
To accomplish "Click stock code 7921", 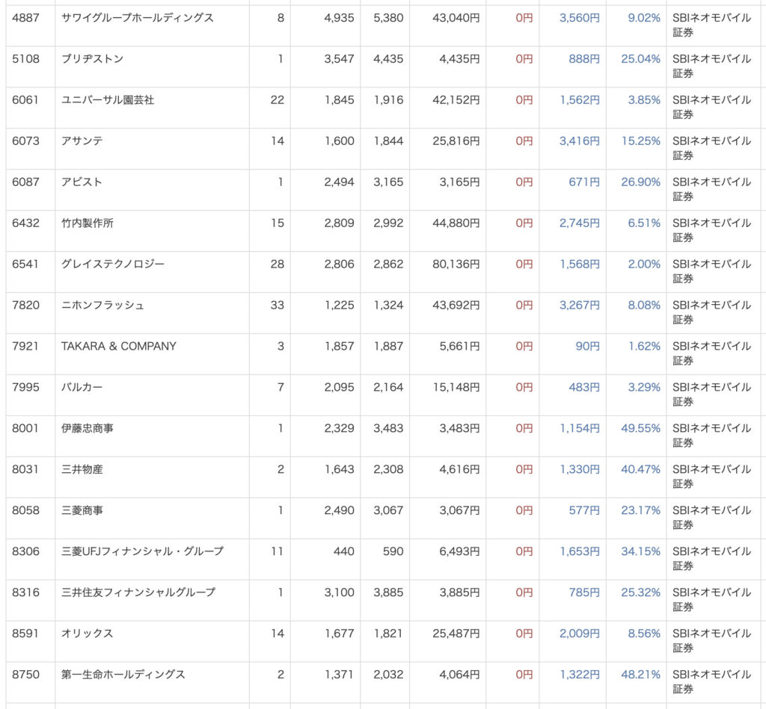I will click(25, 346).
